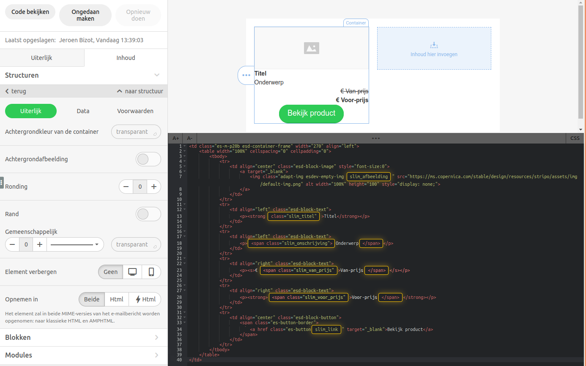This screenshot has width=586, height=366.
Task: Click the image placeholder icon in preview
Action: point(311,48)
